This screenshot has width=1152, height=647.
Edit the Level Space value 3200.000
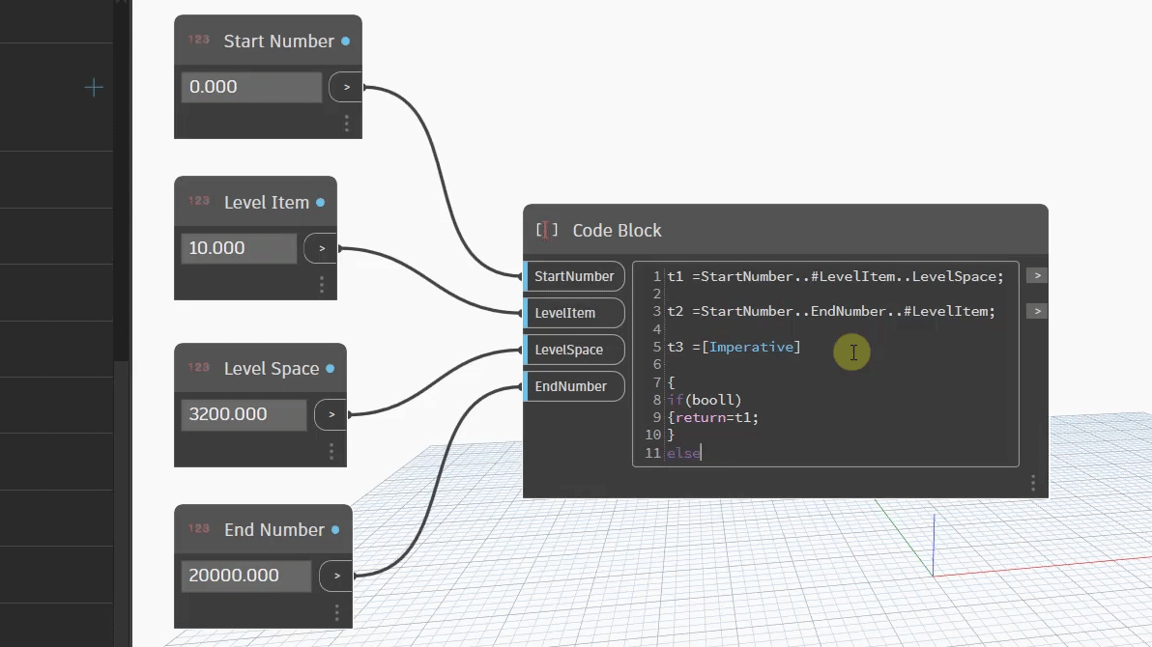tap(244, 414)
